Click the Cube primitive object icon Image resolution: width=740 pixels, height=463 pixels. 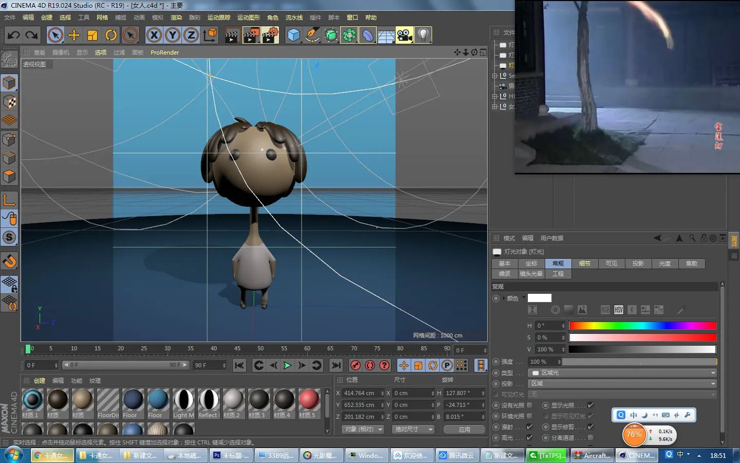294,35
